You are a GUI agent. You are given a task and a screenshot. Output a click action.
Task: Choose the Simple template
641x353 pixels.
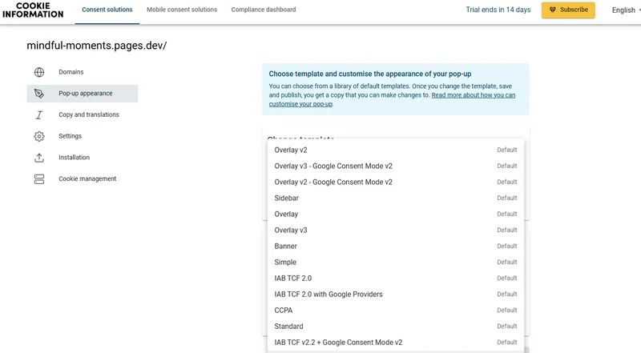pyautogui.click(x=396, y=262)
